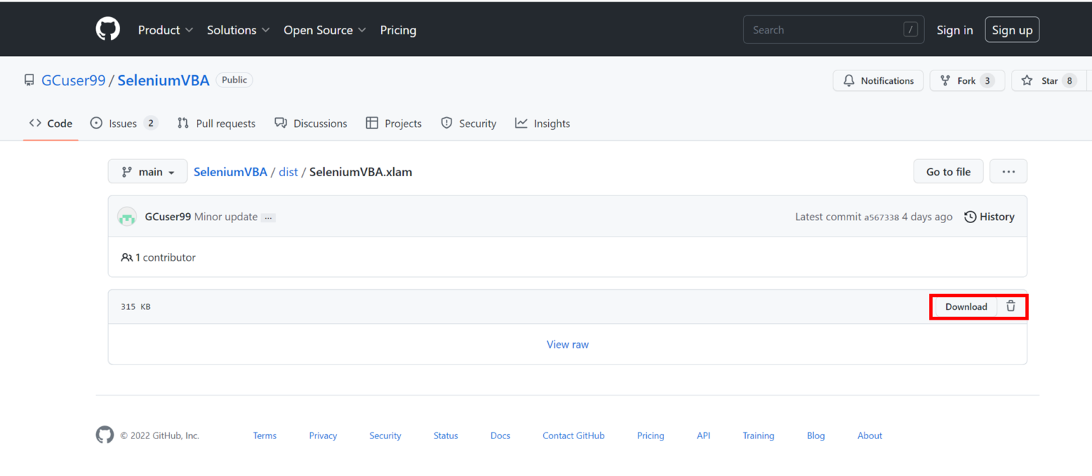Image resolution: width=1092 pixels, height=476 pixels.
Task: Focus the GitHub search field
Action: [x=825, y=30]
